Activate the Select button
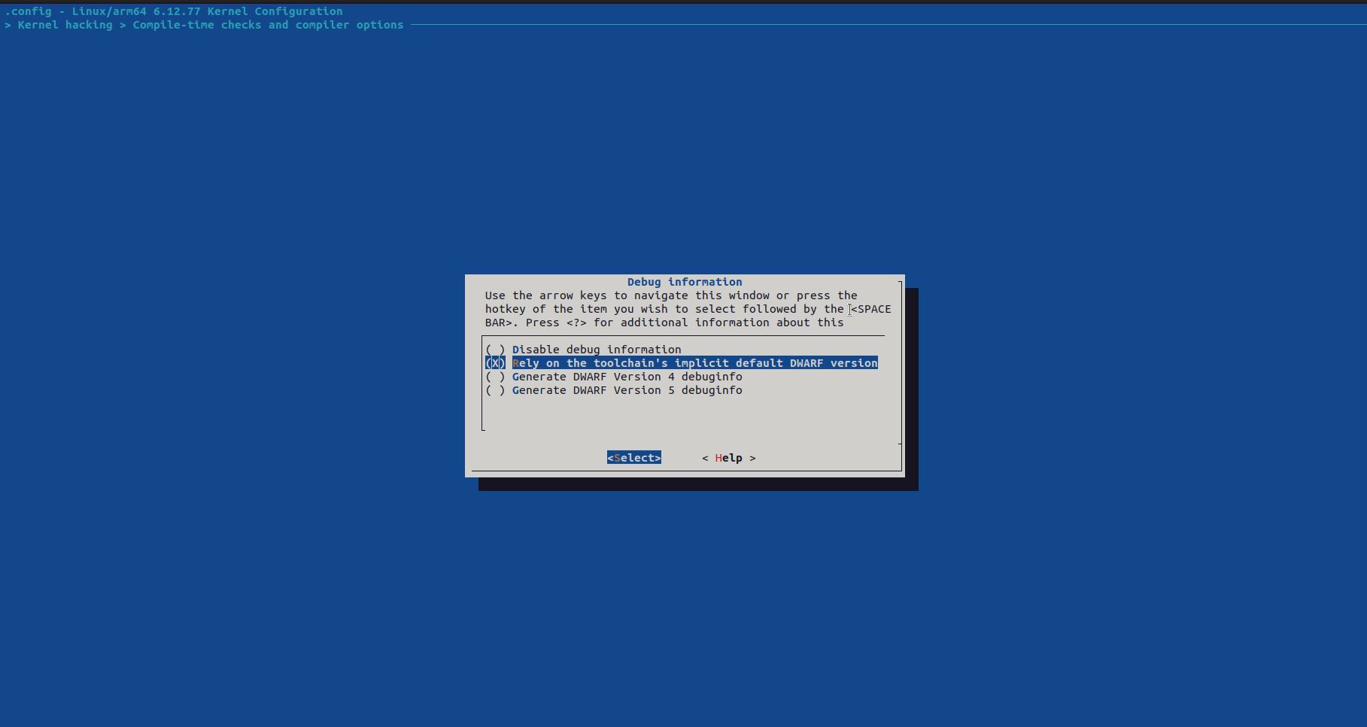Image resolution: width=1367 pixels, height=727 pixels. [634, 458]
